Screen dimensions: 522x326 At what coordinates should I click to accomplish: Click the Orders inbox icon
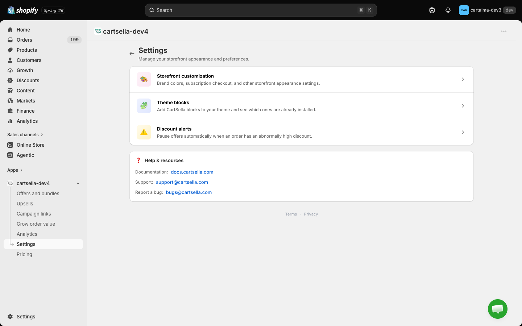point(10,40)
